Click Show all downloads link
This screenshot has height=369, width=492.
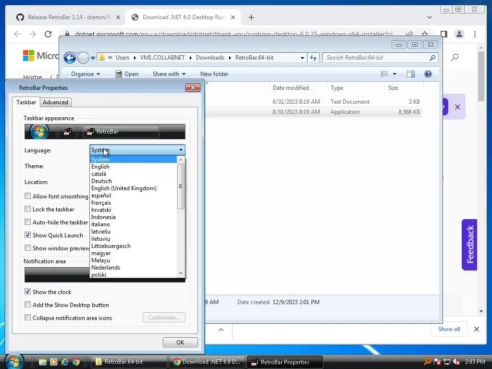coord(449,329)
